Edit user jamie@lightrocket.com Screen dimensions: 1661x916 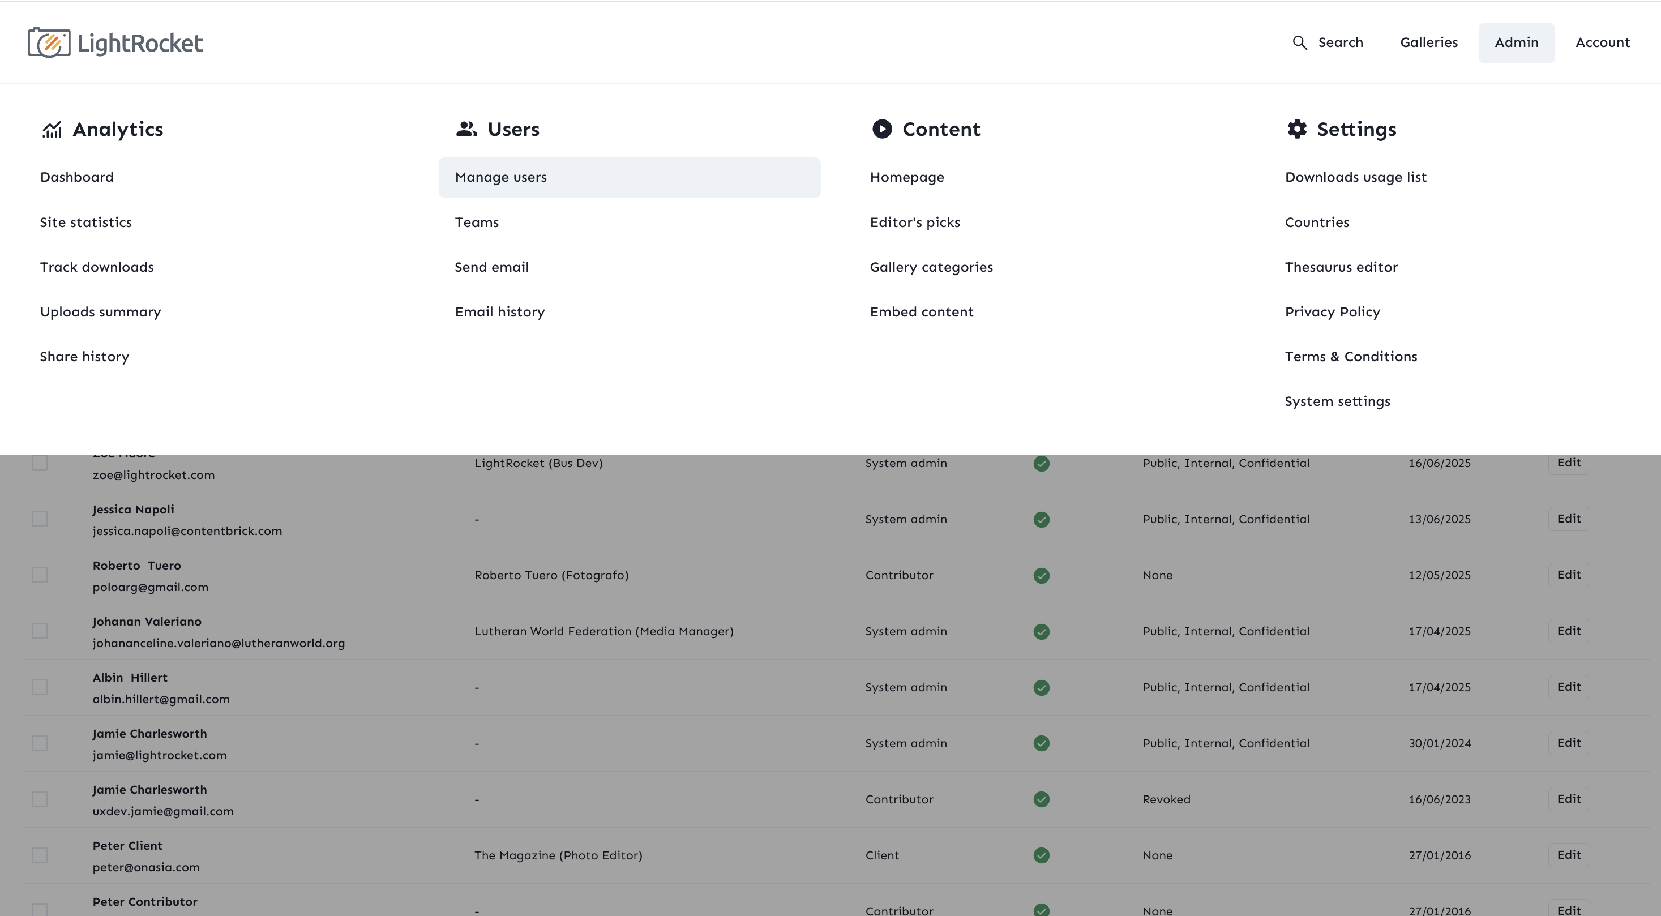pos(1569,743)
